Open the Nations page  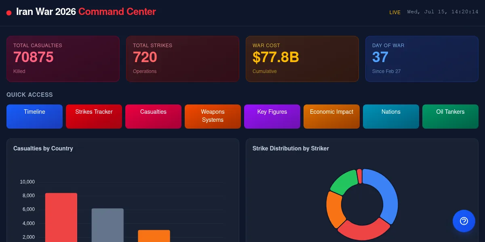click(x=391, y=117)
